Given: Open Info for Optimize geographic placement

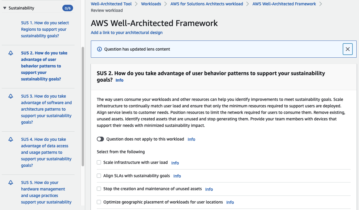Looking at the screenshot, I should [230, 202].
